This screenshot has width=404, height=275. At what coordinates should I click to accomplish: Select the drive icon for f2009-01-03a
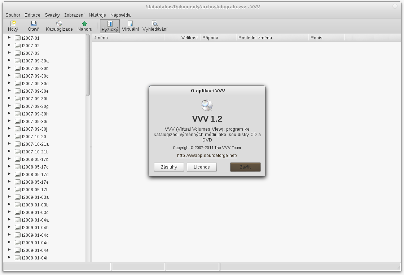(x=18, y=197)
